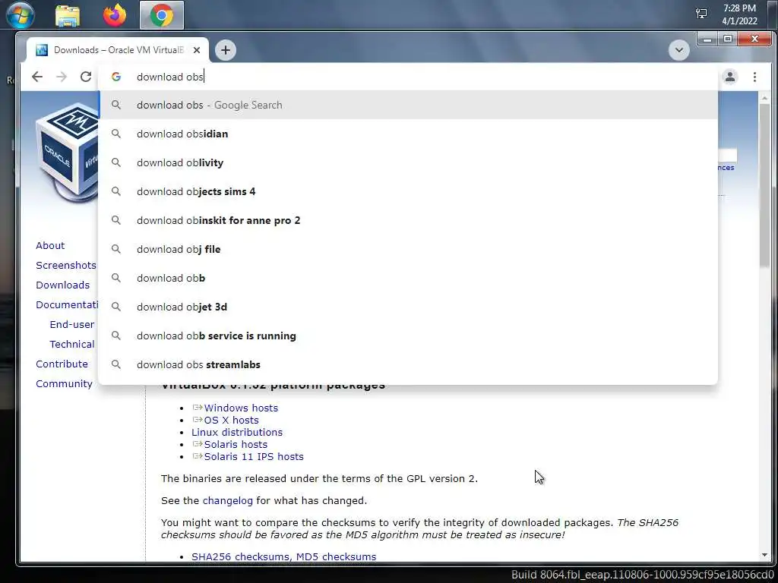Open the changelog link
This screenshot has width=778, height=583.
pyautogui.click(x=228, y=501)
